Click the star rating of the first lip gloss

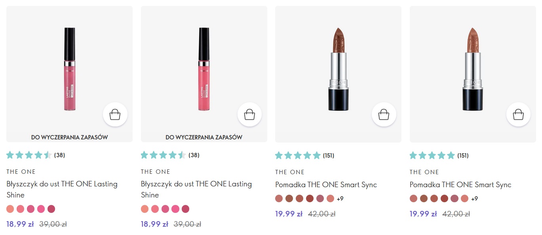tap(29, 155)
